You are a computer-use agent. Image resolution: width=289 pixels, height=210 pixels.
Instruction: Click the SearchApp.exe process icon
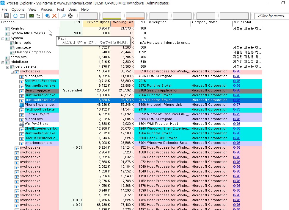pyautogui.click(x=22, y=91)
